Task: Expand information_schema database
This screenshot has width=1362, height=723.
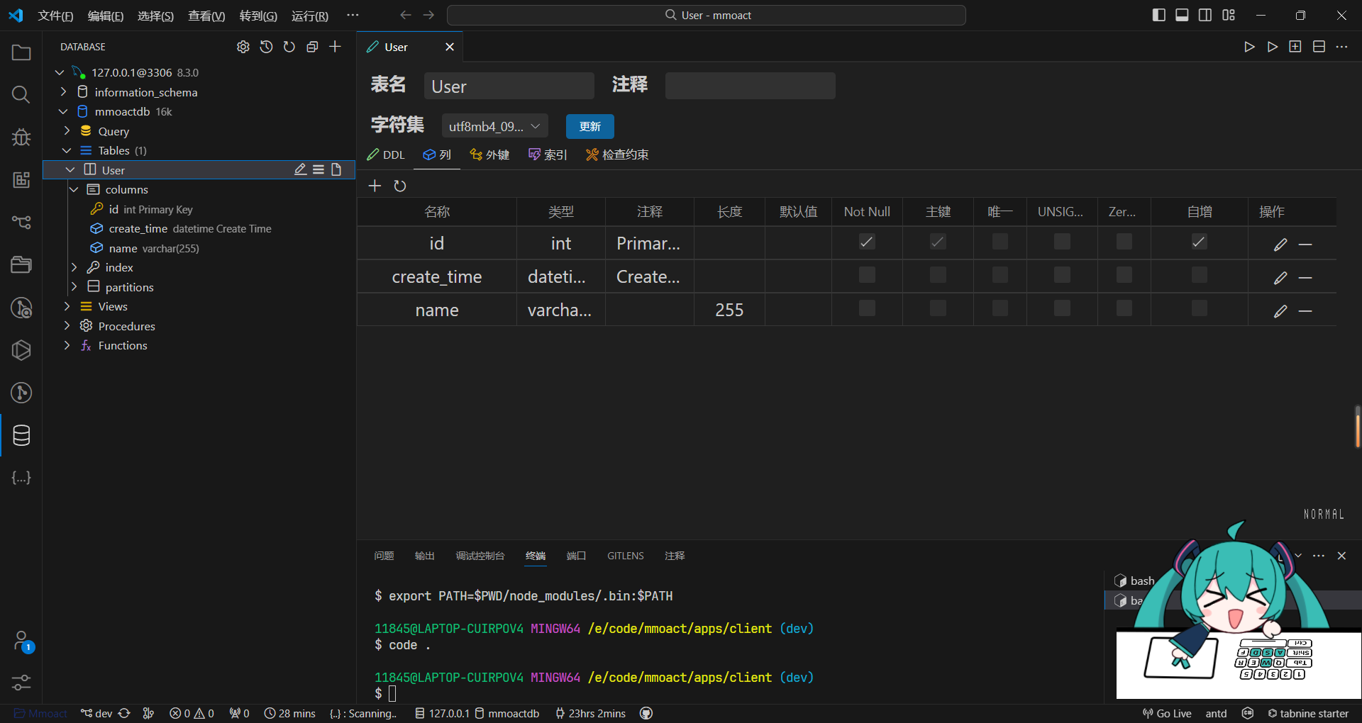Action: pyautogui.click(x=63, y=92)
